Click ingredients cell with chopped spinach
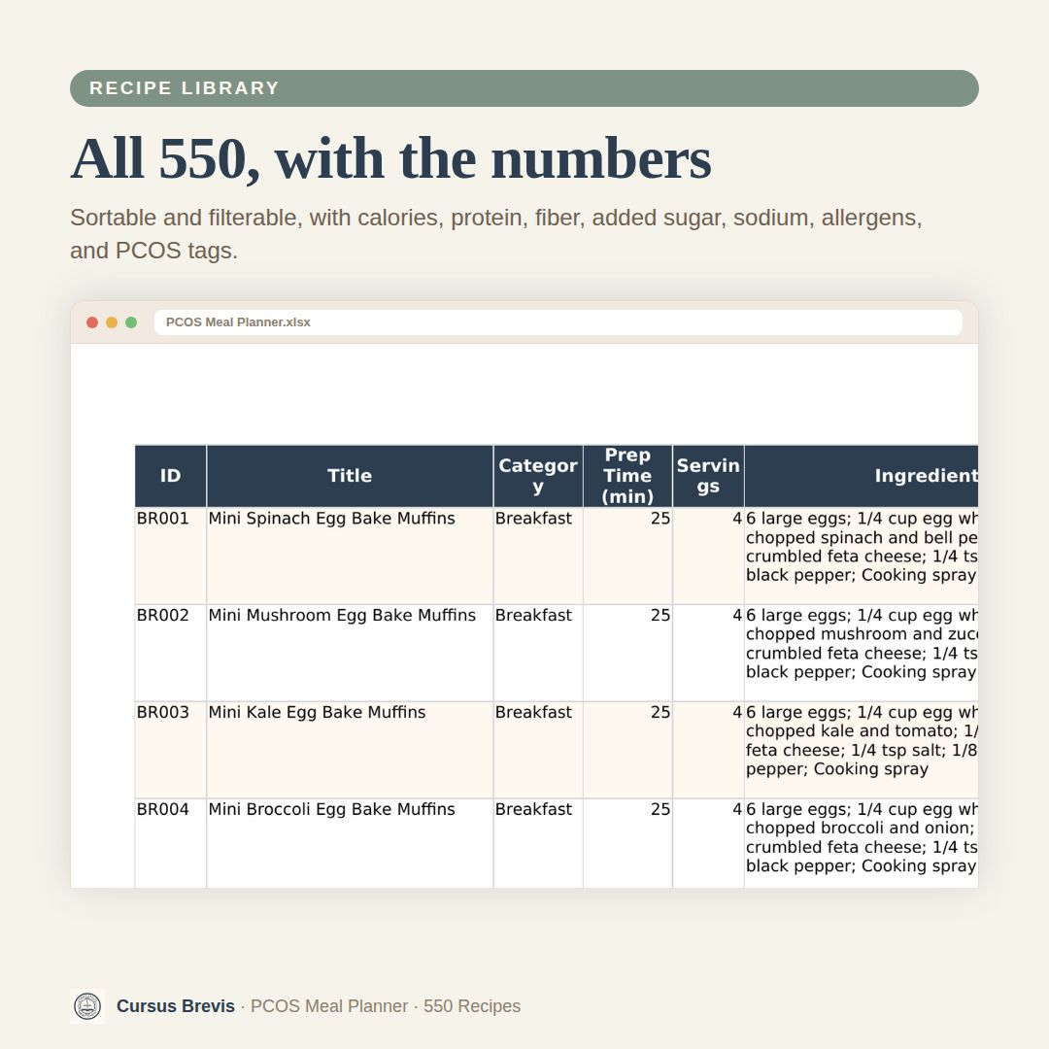Image resolution: width=1049 pixels, height=1049 pixels. (862, 556)
